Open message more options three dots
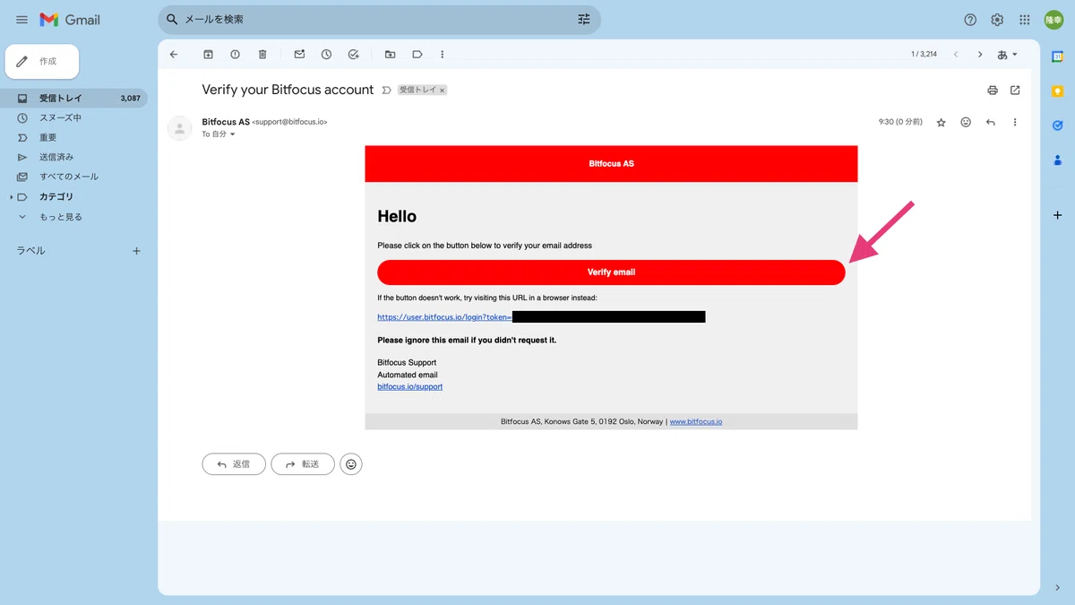The width and height of the screenshot is (1075, 605). (x=1015, y=123)
